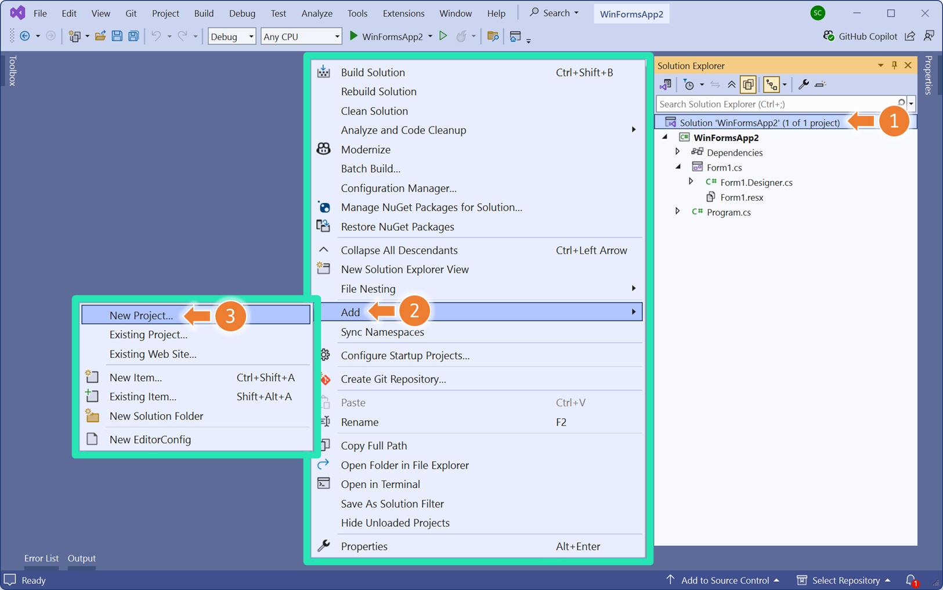Select Form1.resx file in tree
Viewport: 943px width, 590px height.
click(741, 197)
